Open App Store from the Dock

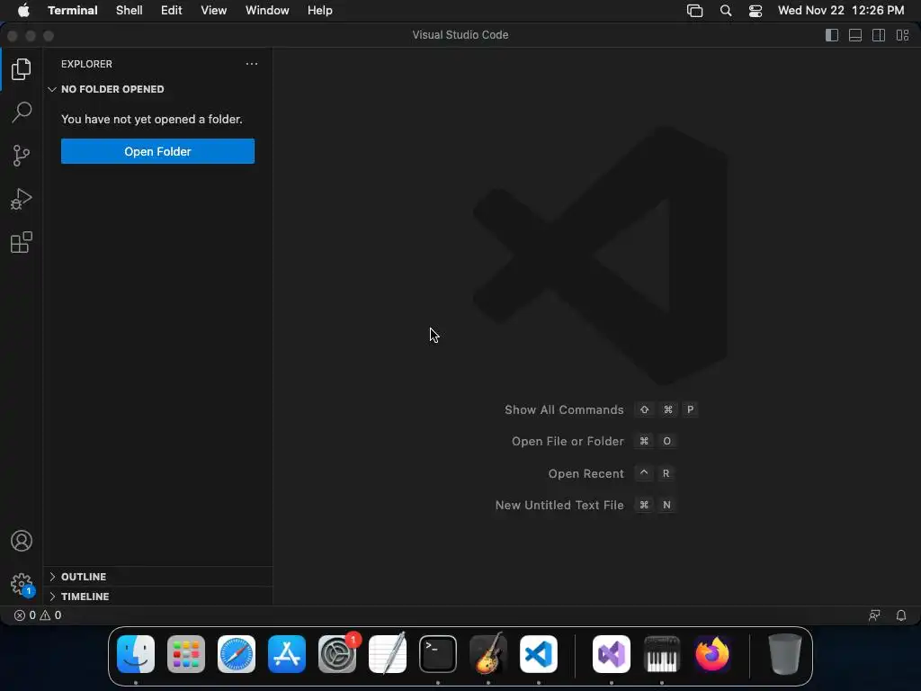(287, 654)
